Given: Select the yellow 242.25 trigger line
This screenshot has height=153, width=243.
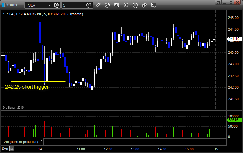Looking at the screenshot, I should [x=38, y=81].
